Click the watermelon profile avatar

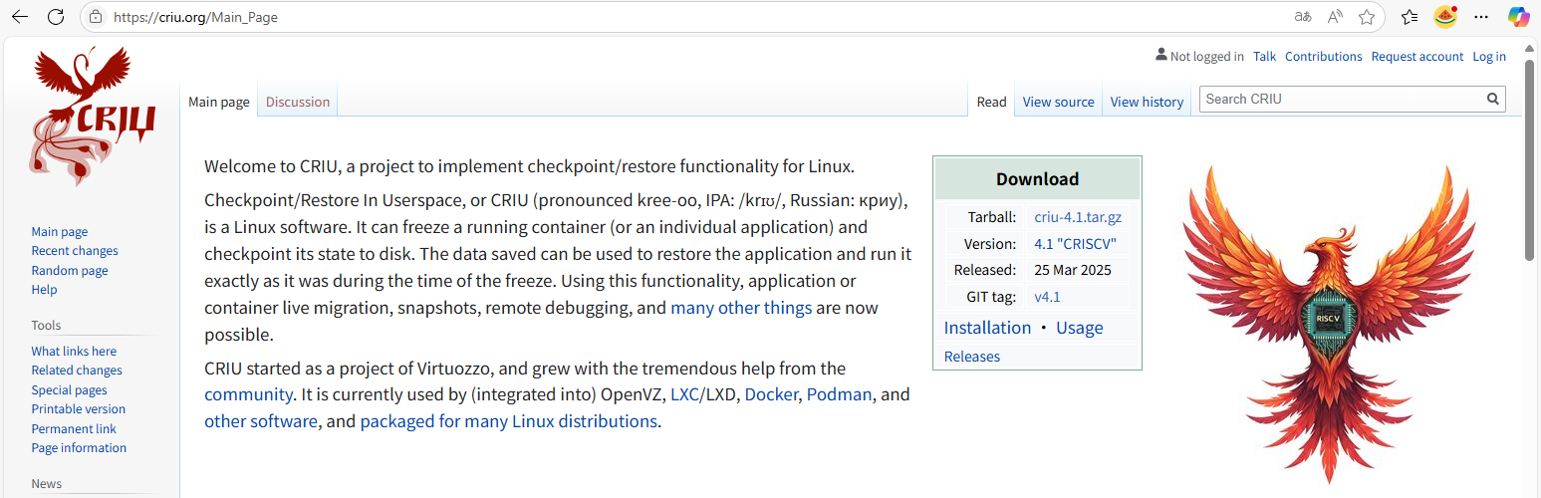tap(1445, 17)
